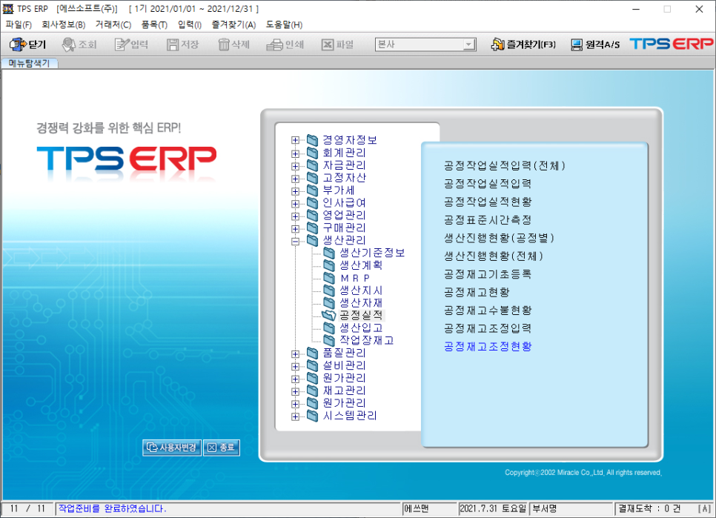Open 생산진행현황(공정별) link
This screenshot has height=518, width=716.
[499, 238]
